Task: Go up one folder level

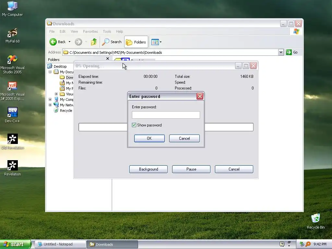Action: click(94, 42)
